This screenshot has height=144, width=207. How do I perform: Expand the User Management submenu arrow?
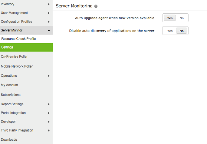coord(49,13)
